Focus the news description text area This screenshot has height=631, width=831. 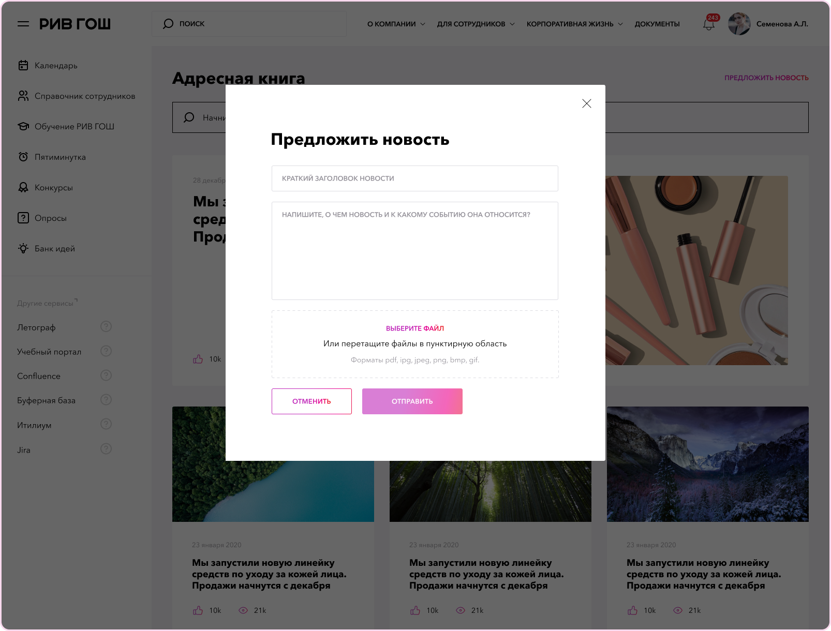click(x=415, y=251)
